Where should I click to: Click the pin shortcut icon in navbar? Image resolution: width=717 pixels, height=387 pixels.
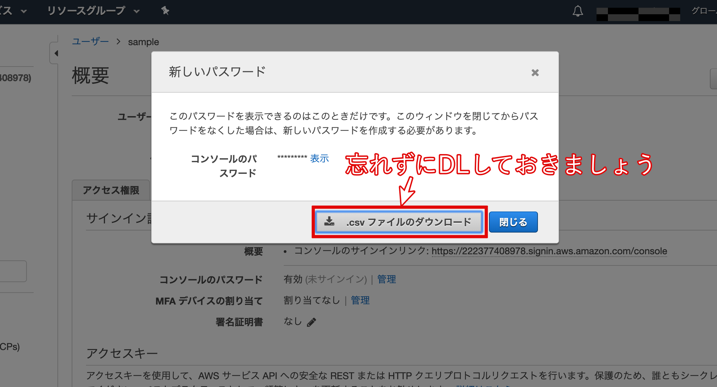point(165,11)
